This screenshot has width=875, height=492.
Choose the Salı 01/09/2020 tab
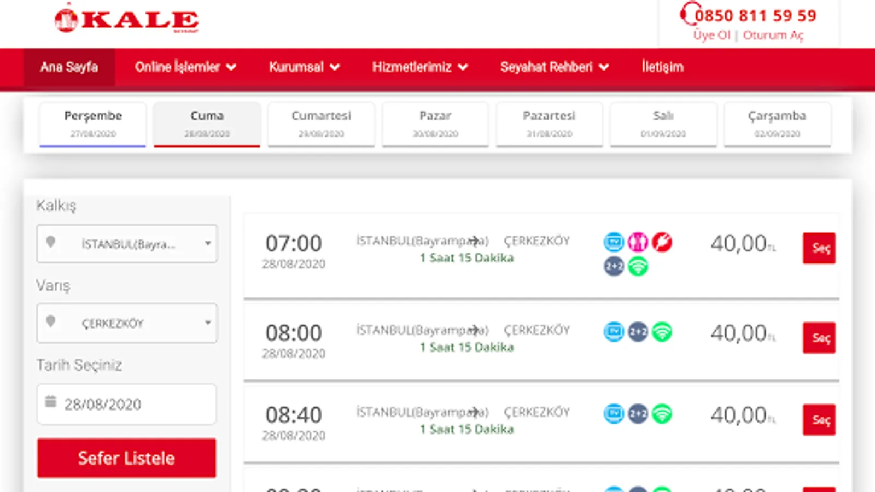point(663,124)
